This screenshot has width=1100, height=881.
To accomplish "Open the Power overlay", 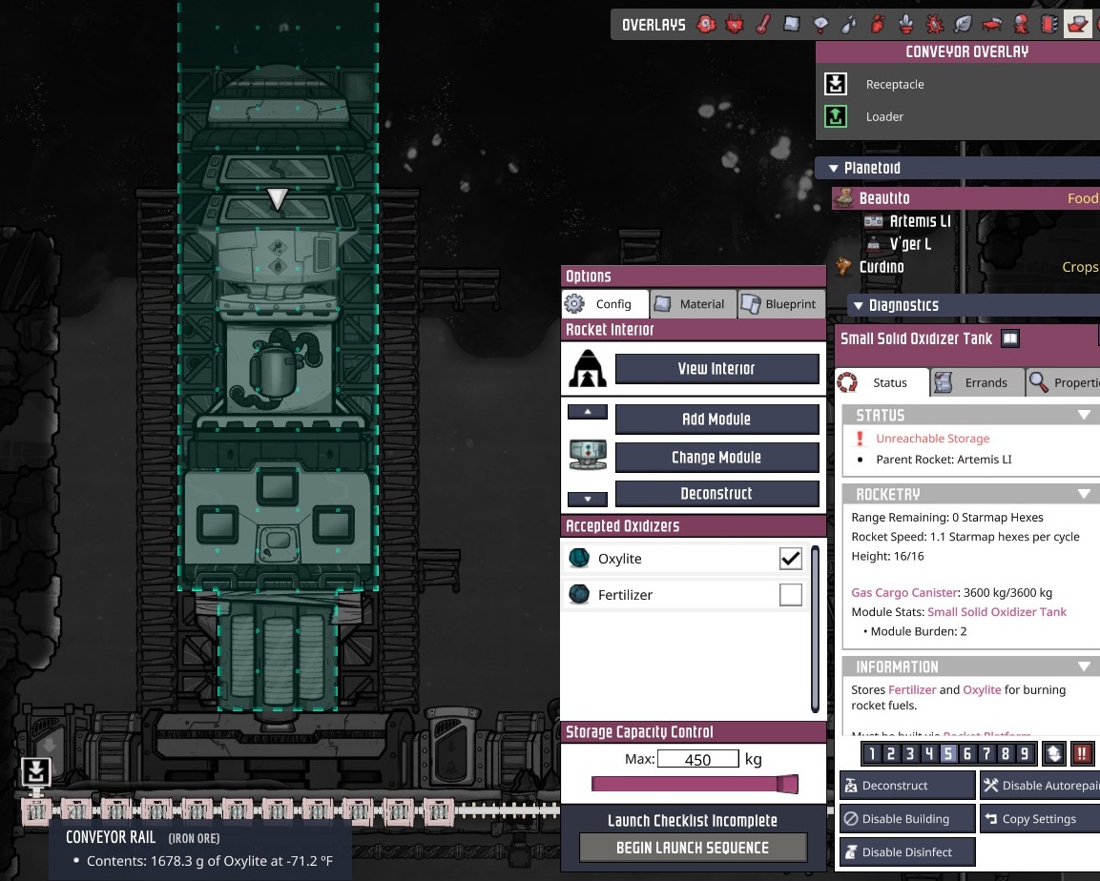I will click(735, 25).
